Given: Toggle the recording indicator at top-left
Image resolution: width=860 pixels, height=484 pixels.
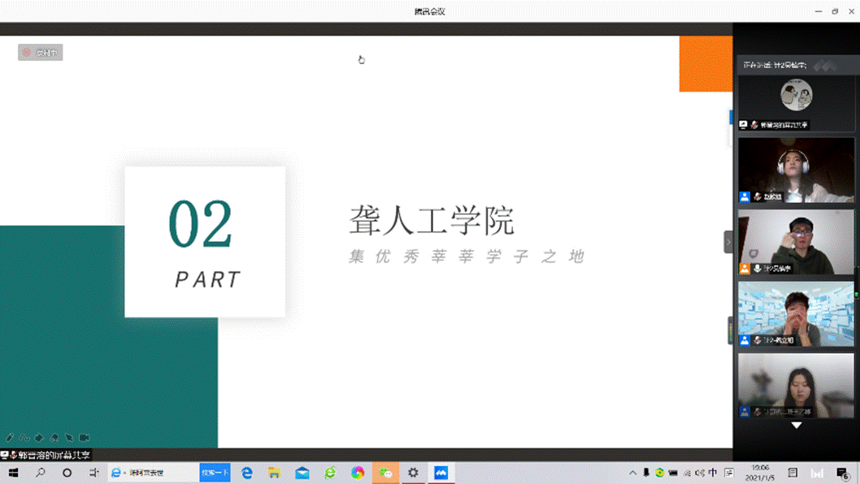Looking at the screenshot, I should coord(41,53).
